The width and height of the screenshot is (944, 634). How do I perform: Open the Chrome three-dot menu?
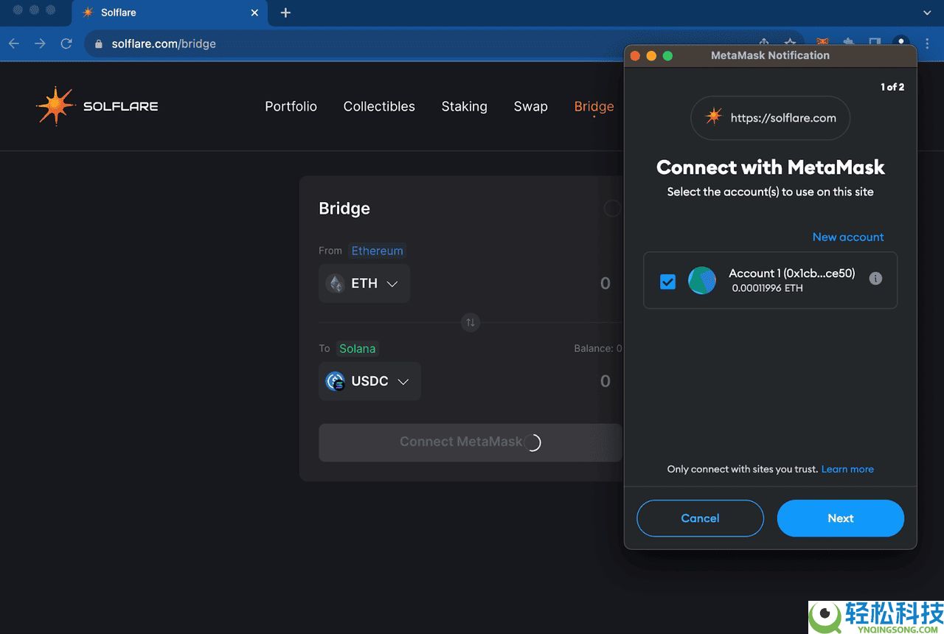927,43
